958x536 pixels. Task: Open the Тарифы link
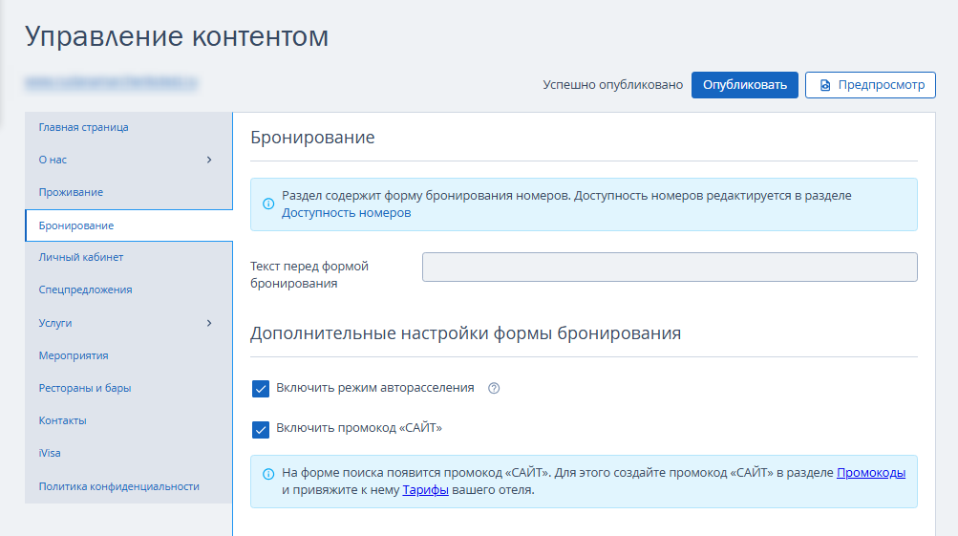click(x=425, y=489)
